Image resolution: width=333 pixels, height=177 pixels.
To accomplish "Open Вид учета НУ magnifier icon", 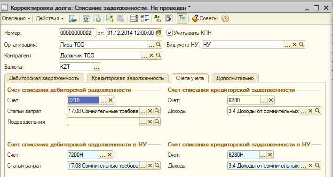I will (301, 45).
